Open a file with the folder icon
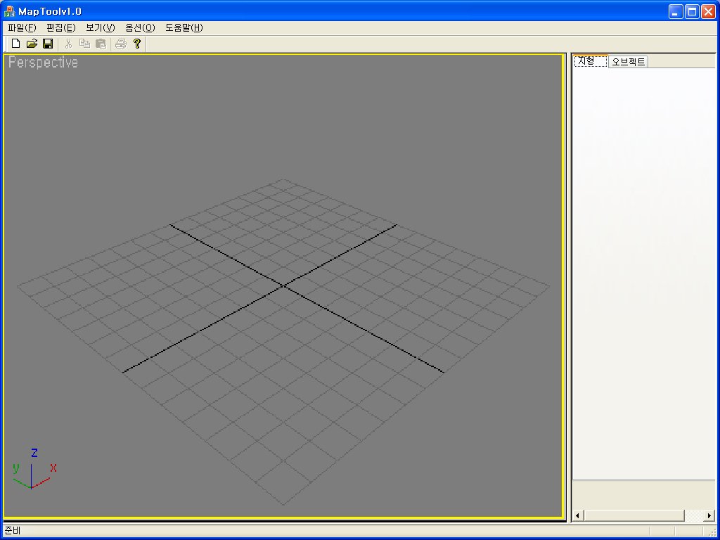Image resolution: width=720 pixels, height=540 pixels. [x=32, y=44]
